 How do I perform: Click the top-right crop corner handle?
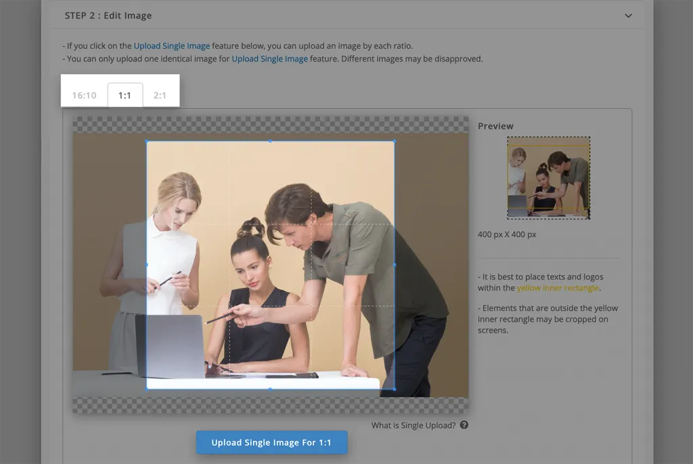[395, 141]
